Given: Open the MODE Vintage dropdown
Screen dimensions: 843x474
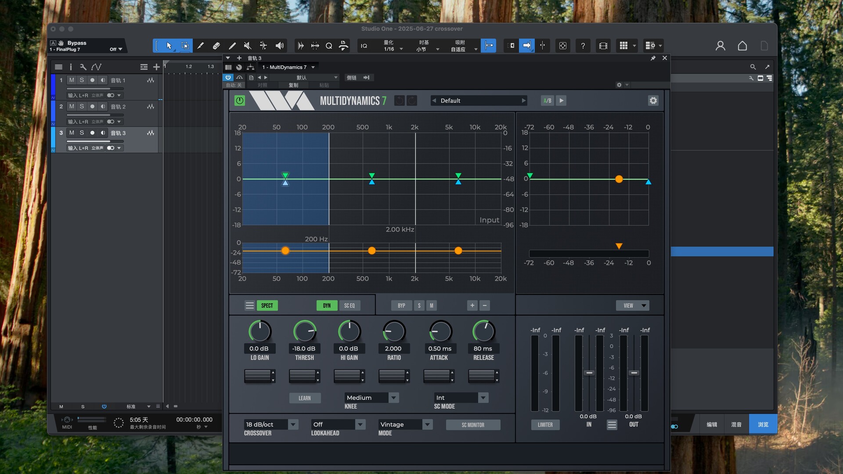Looking at the screenshot, I should click(405, 424).
